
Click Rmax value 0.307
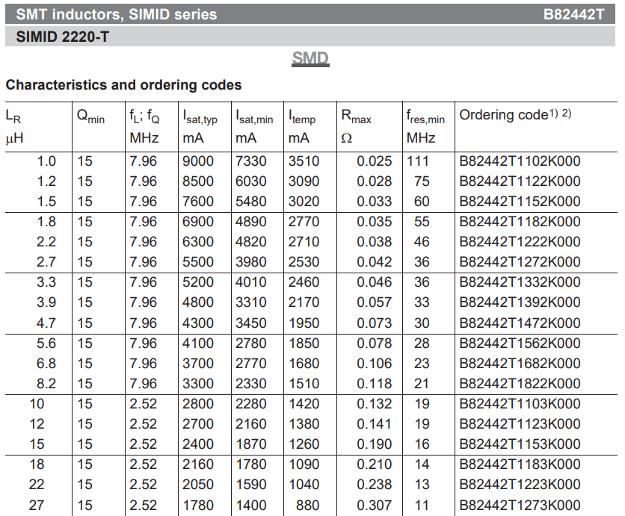(374, 506)
